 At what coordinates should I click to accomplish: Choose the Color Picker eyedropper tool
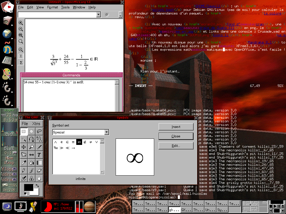click(x=24, y=162)
